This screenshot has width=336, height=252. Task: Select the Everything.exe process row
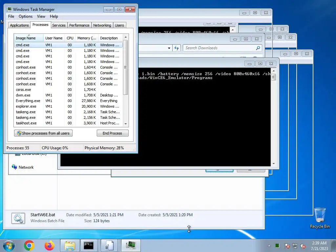pyautogui.click(x=68, y=101)
